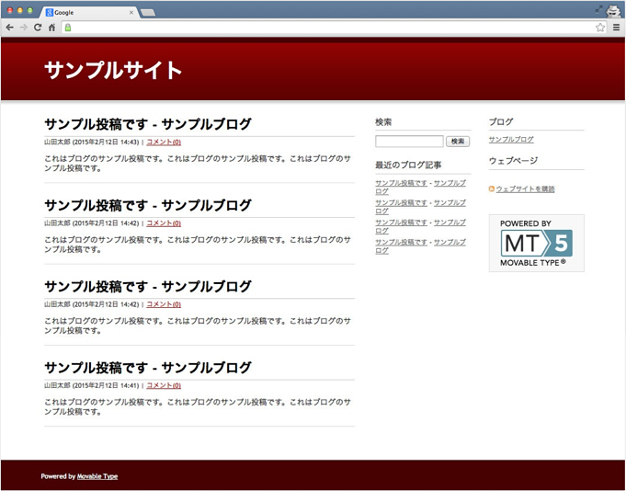Open first recent-posts link in sidebar list
626x491 pixels.
[420, 187]
